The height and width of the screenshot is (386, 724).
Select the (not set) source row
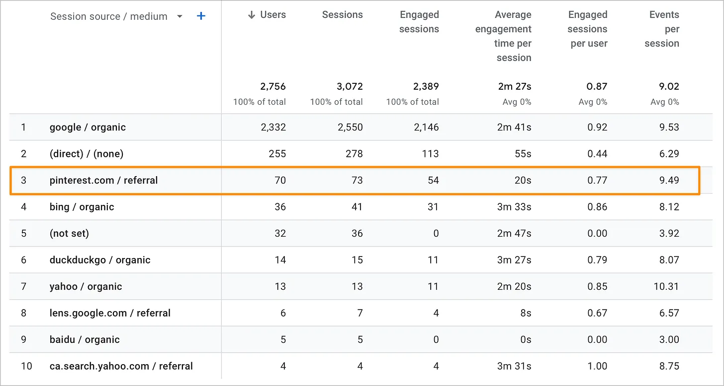click(69, 234)
